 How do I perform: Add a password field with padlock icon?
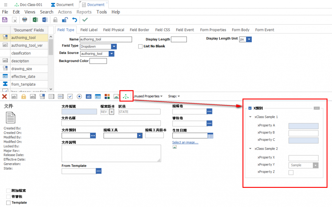[x=23, y=97]
